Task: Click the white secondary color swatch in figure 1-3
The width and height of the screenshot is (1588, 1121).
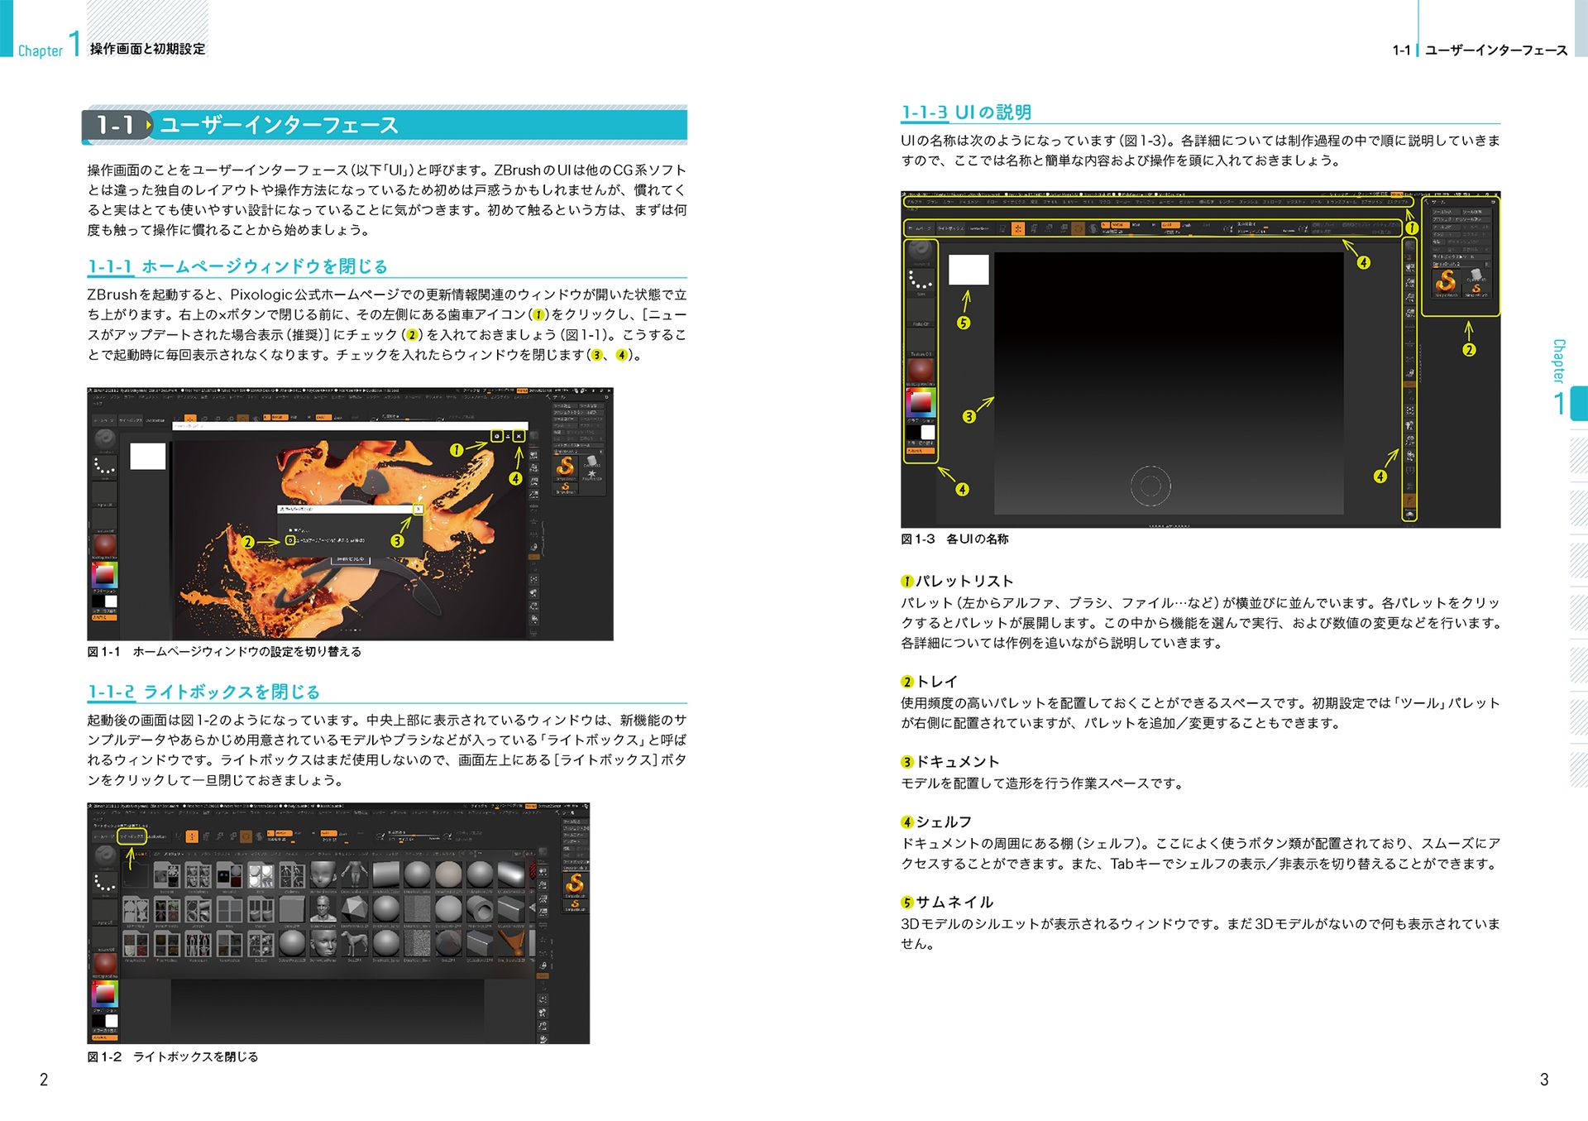Action: 928,432
